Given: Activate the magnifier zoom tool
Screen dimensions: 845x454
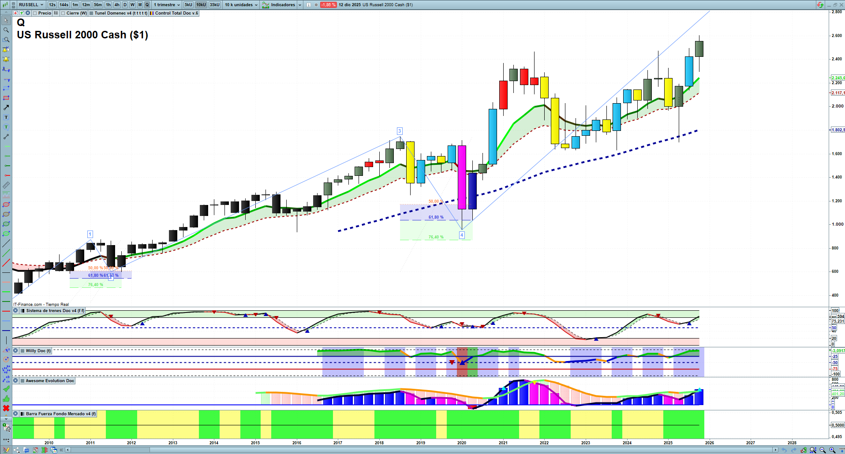Looking at the screenshot, I should coord(6,30).
